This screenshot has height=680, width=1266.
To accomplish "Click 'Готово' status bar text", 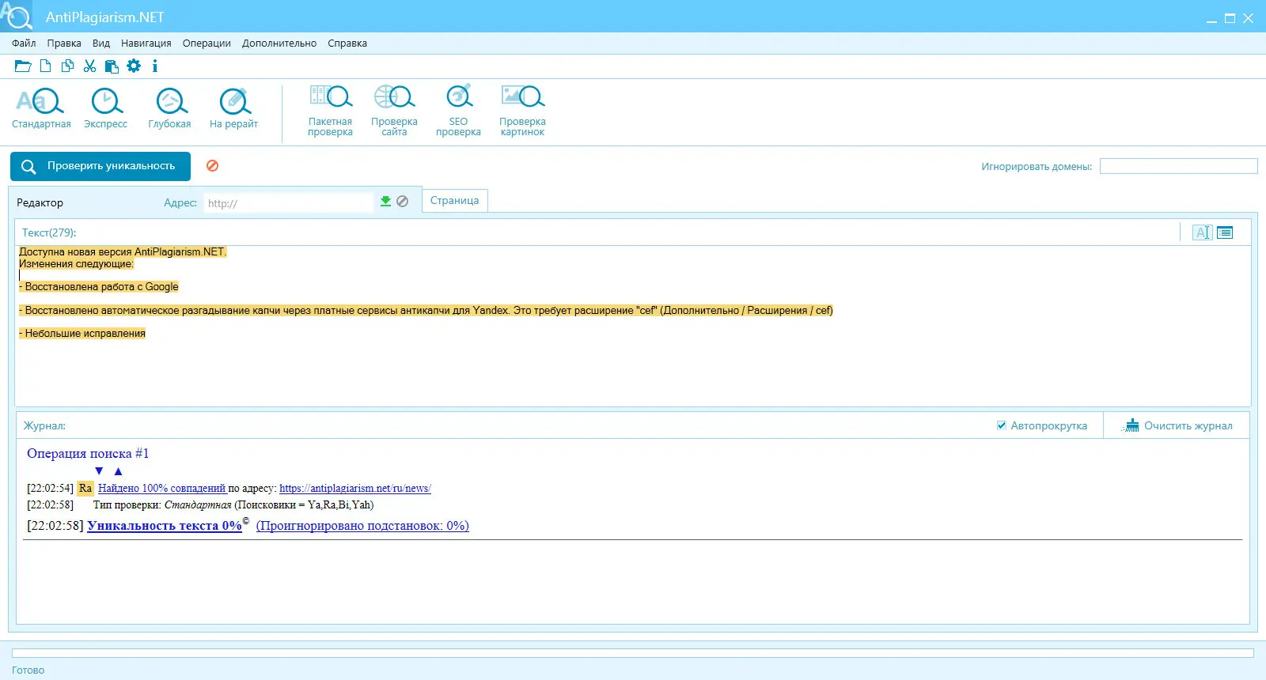I will tap(28, 671).
